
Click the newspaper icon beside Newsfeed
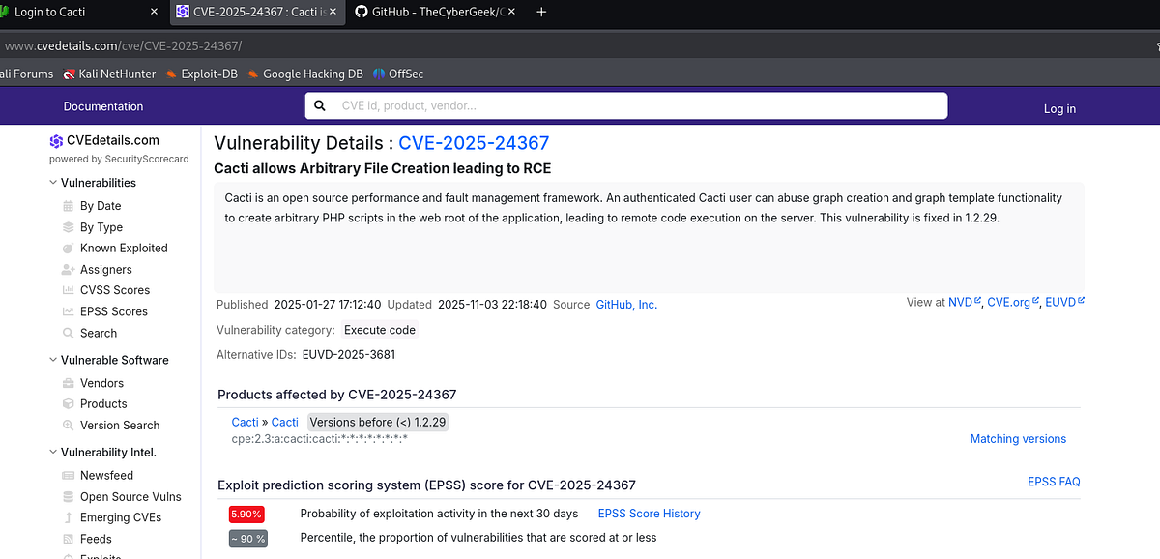coord(68,476)
